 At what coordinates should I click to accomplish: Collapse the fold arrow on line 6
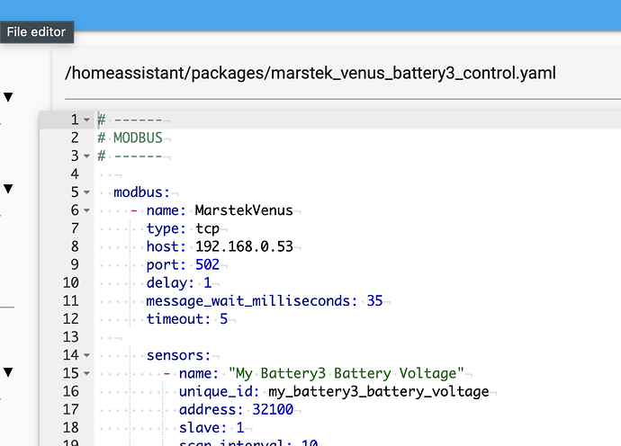pyautogui.click(x=86, y=210)
